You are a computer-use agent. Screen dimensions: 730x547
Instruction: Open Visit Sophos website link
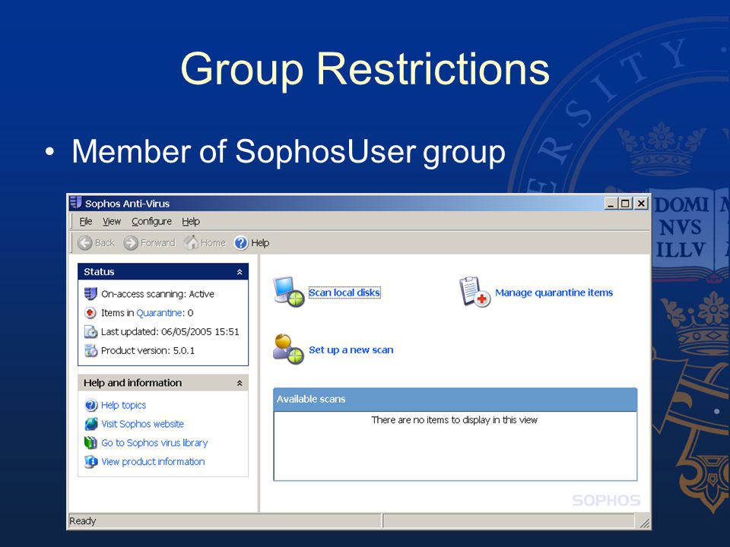[142, 424]
